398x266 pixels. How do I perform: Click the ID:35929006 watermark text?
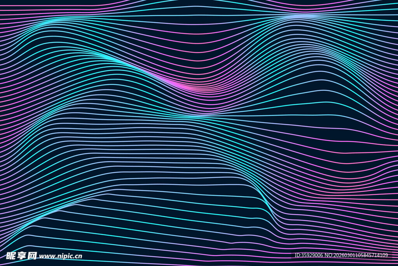(309, 255)
